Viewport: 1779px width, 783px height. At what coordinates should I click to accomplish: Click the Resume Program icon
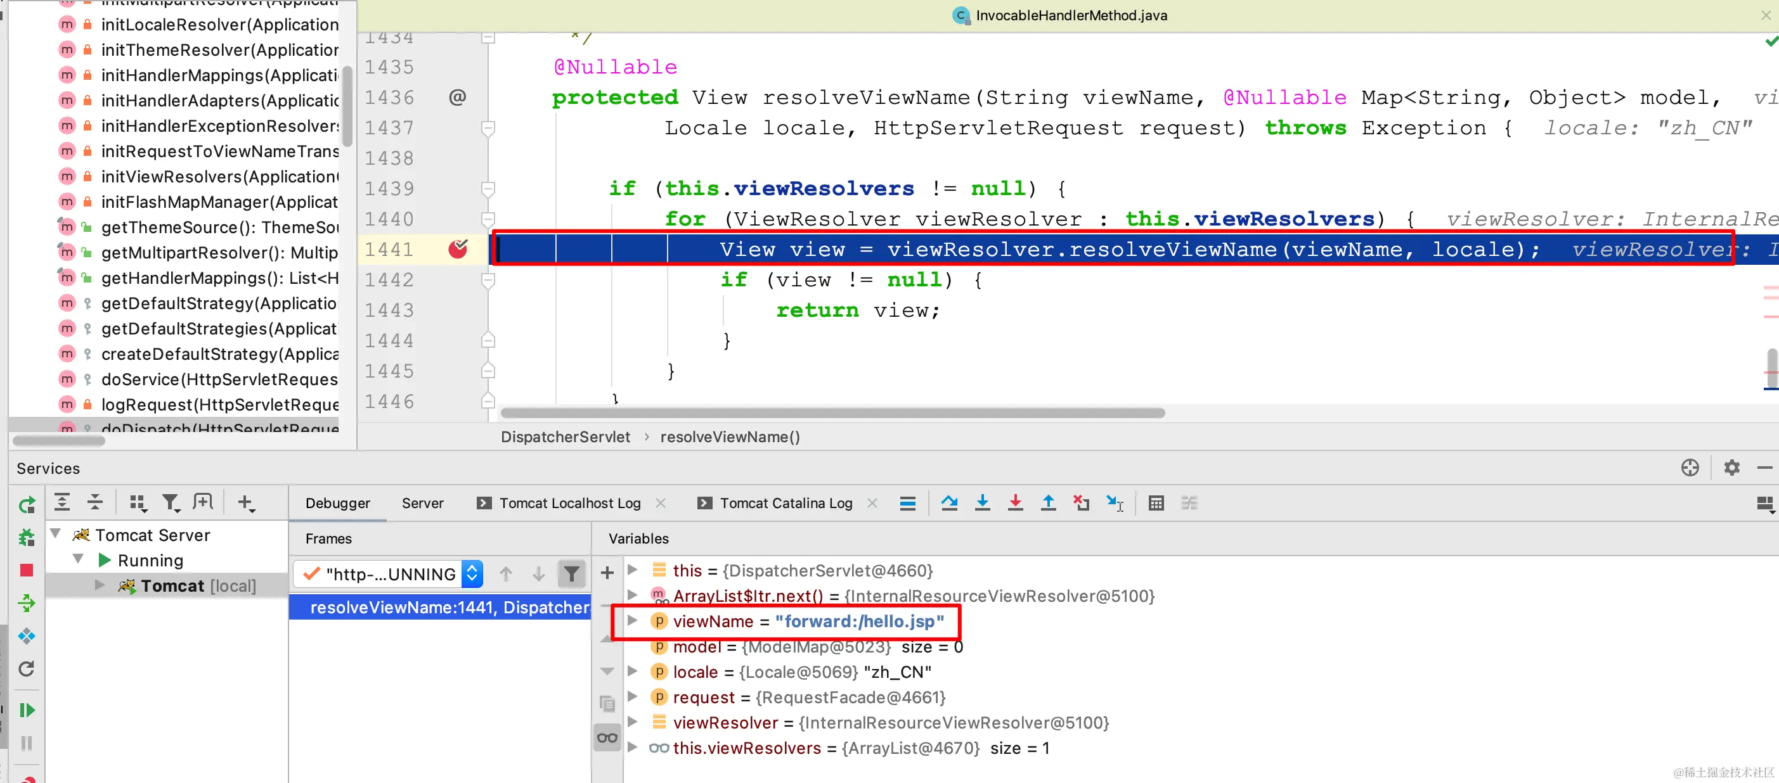click(x=26, y=710)
